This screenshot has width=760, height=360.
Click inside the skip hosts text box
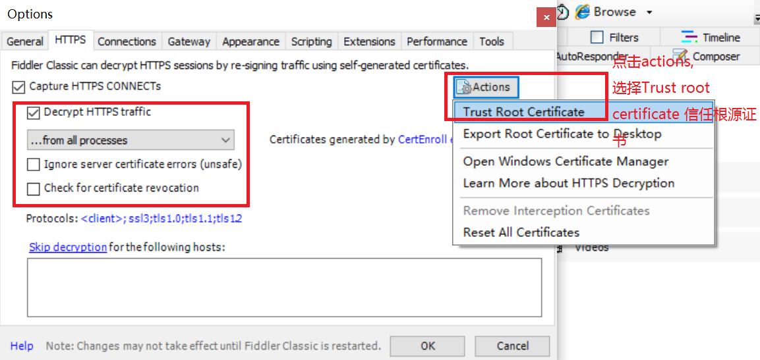pos(285,288)
